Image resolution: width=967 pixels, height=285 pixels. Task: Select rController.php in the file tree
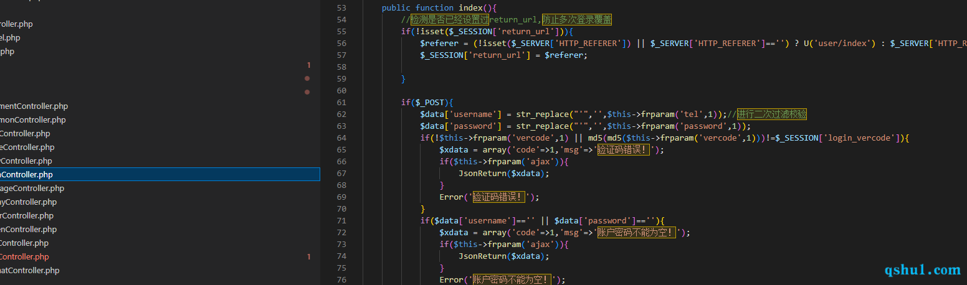click(26, 216)
